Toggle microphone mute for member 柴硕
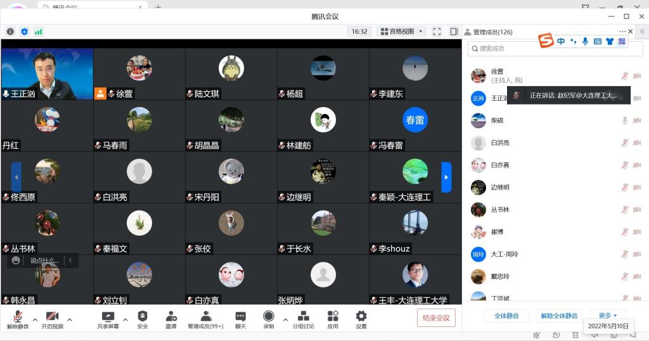This screenshot has height=341, width=649. [624, 120]
